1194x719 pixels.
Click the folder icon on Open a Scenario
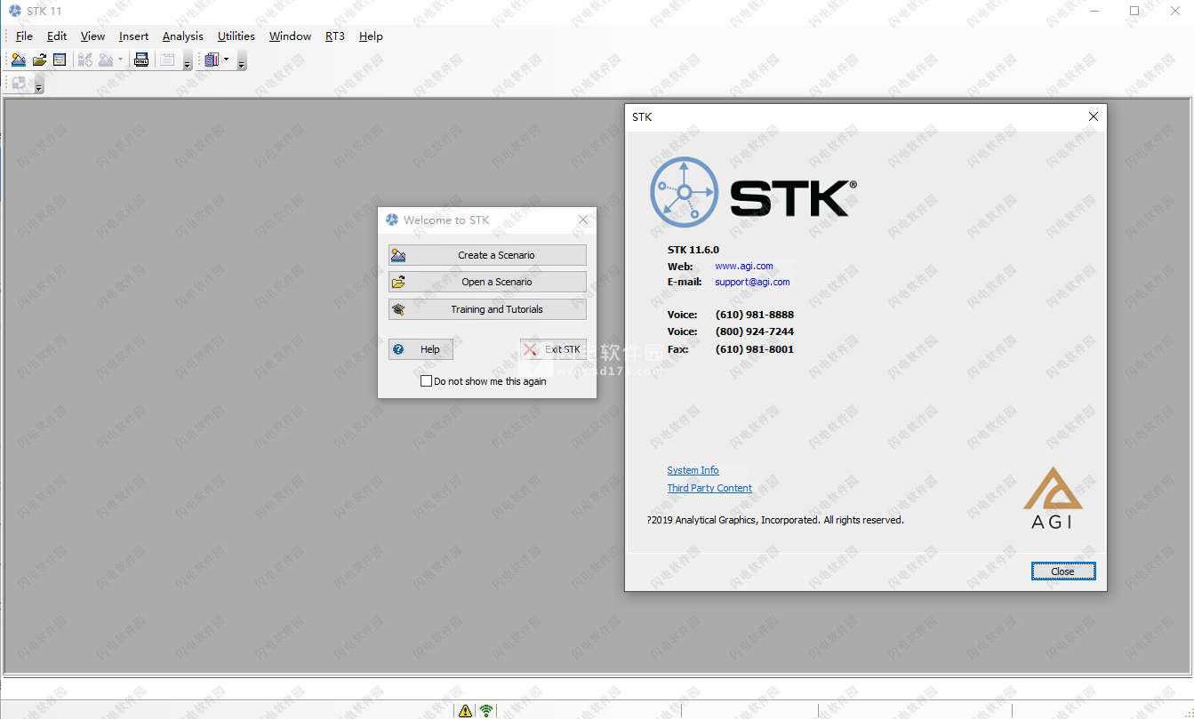(x=398, y=282)
